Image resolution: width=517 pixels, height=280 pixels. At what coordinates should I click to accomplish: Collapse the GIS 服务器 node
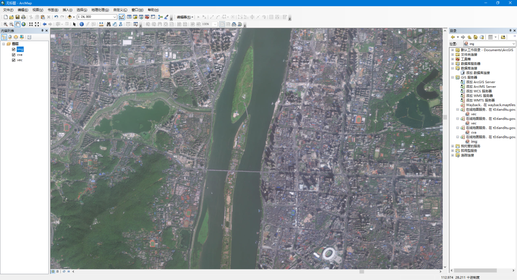(453, 78)
